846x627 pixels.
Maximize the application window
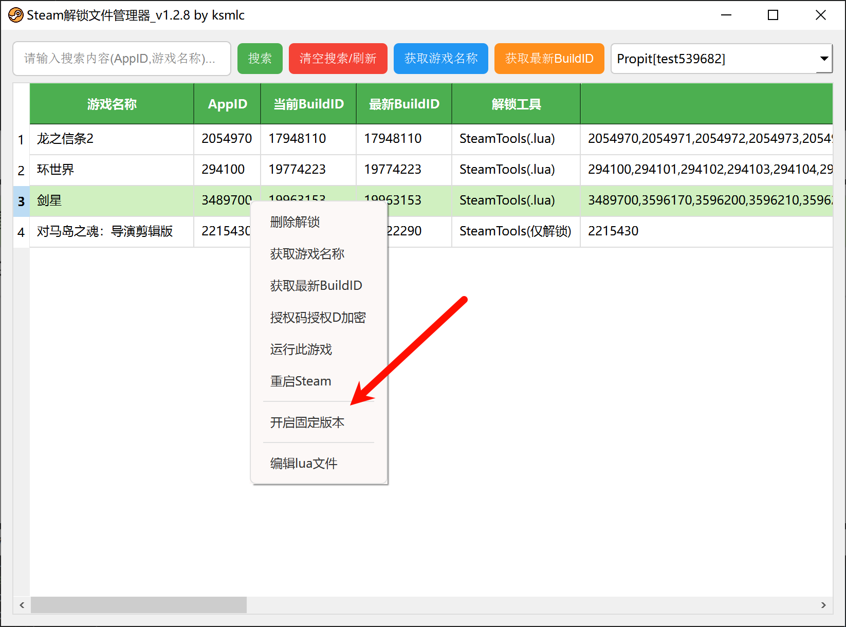(x=773, y=15)
